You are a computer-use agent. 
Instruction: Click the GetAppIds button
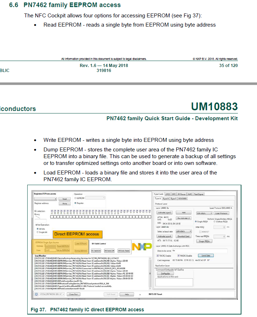165,273
